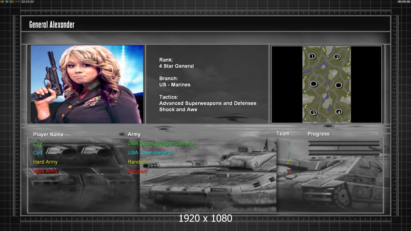Click the 'Army' column header

pos(134,134)
